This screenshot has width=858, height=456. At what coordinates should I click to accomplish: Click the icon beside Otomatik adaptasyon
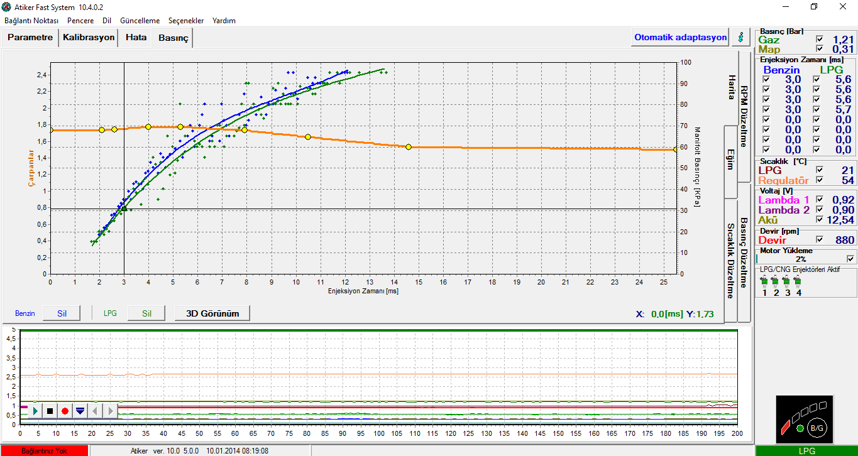tap(740, 37)
